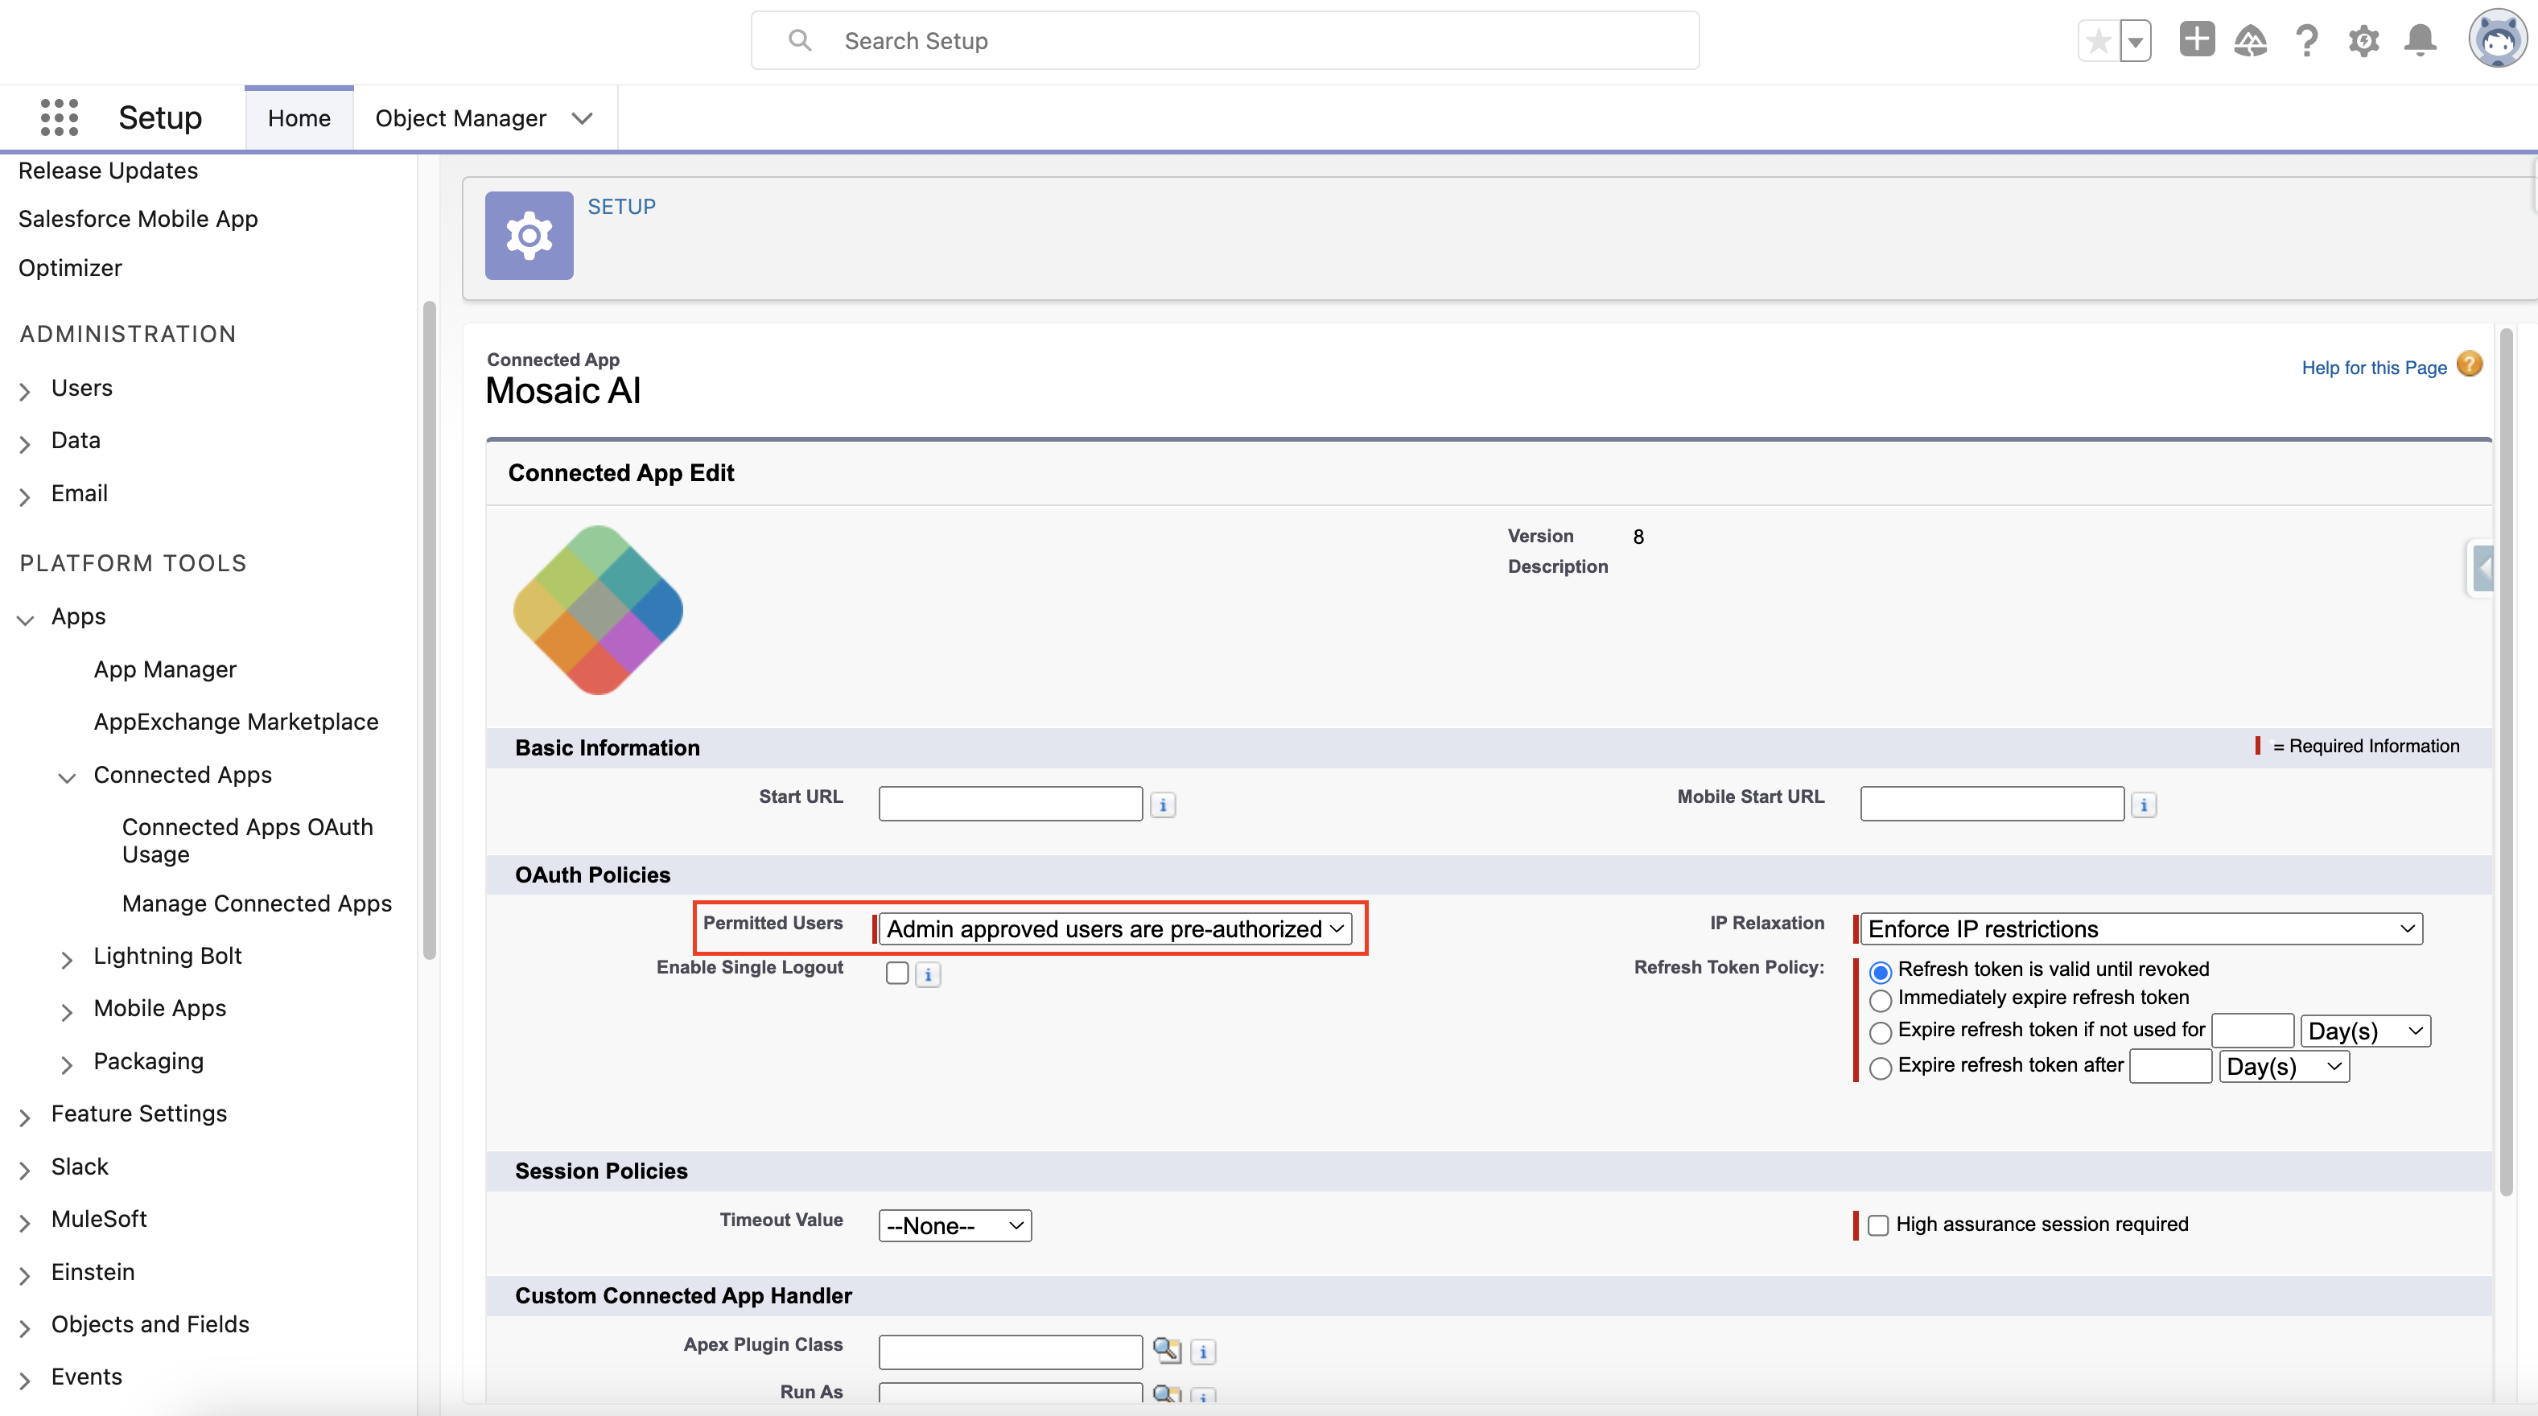Click the Global Actions plus icon
Viewport: 2538px width, 1416px height.
point(2196,40)
